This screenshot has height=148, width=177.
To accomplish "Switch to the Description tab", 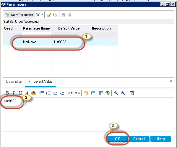I will tap(14, 82).
